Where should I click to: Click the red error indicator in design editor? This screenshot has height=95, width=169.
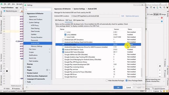(162, 18)
